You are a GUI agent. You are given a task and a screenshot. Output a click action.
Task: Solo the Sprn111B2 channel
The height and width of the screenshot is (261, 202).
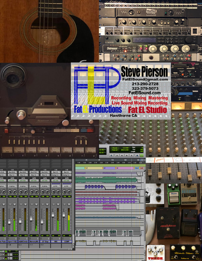point(10,204)
